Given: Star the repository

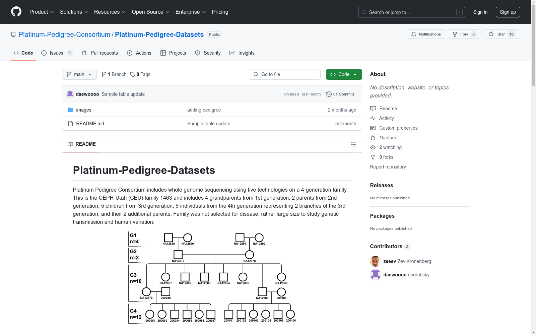Looking at the screenshot, I should pyautogui.click(x=502, y=34).
